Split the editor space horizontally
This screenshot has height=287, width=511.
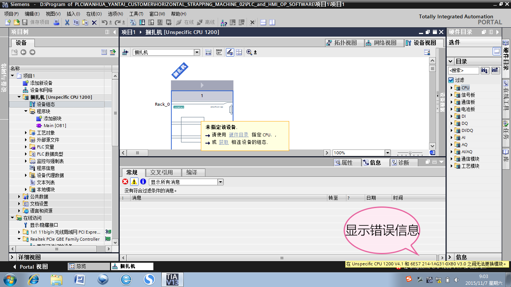click(x=263, y=22)
